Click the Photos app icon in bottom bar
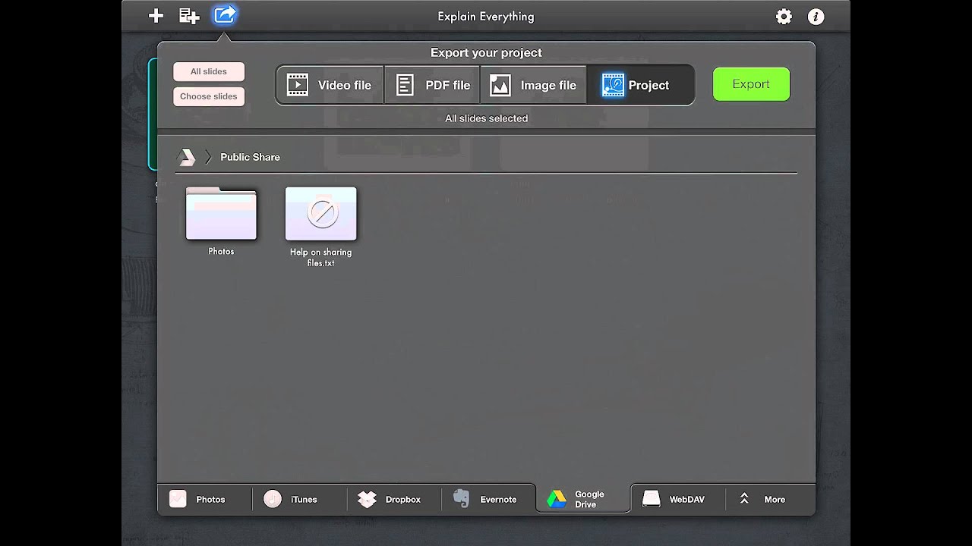Screen dimensions: 972x546 (x=178, y=499)
